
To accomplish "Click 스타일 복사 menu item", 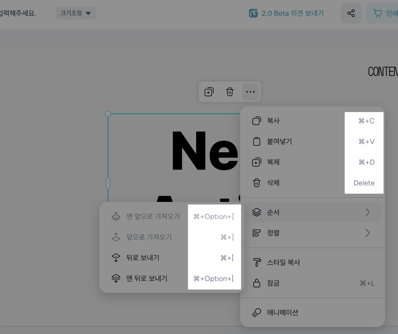I will (283, 262).
